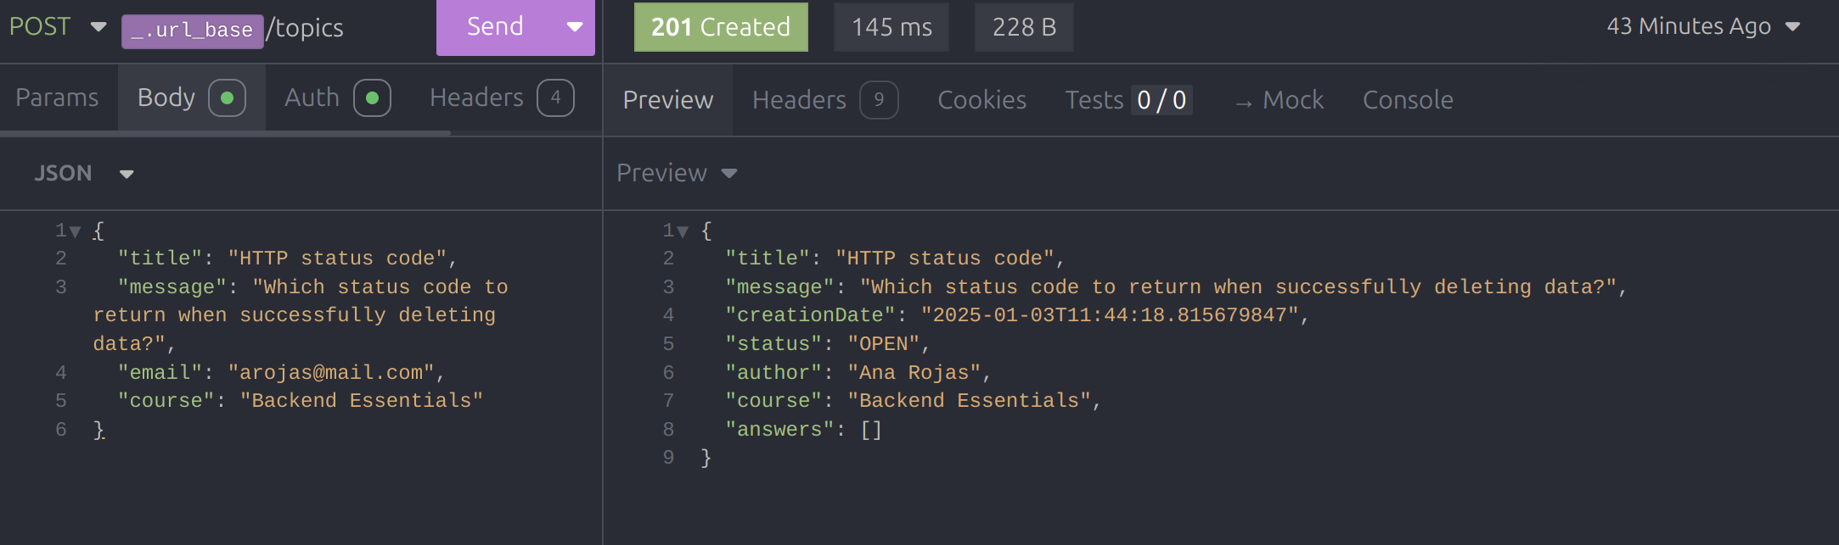
Task: Click the Tests 0 / 0 counter
Action: [1161, 100]
